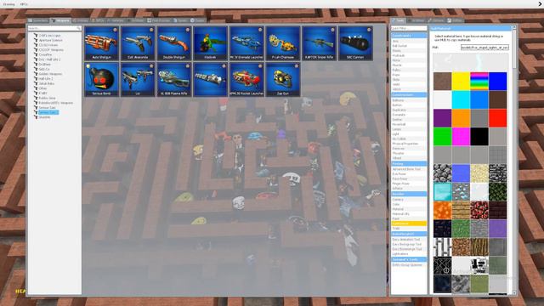Click the material Path text field

pyautogui.click(x=484, y=48)
